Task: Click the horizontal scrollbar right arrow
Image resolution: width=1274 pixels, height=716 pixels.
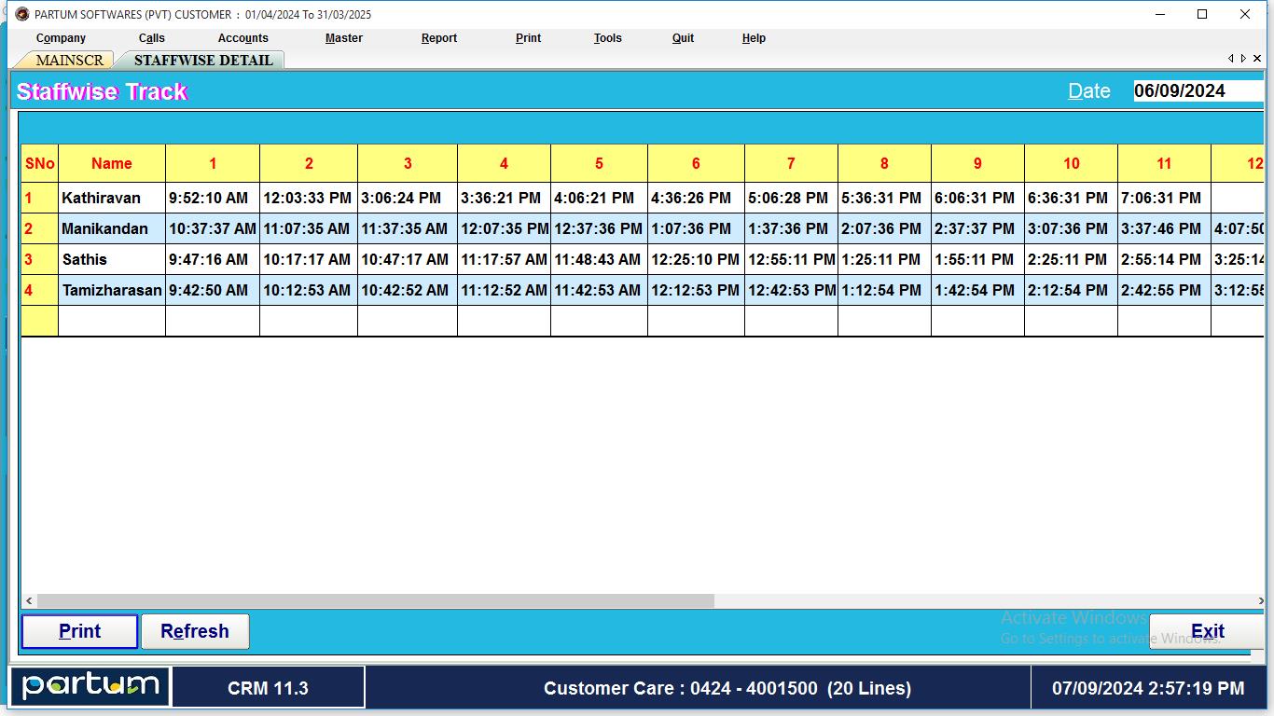Action: 1260,601
